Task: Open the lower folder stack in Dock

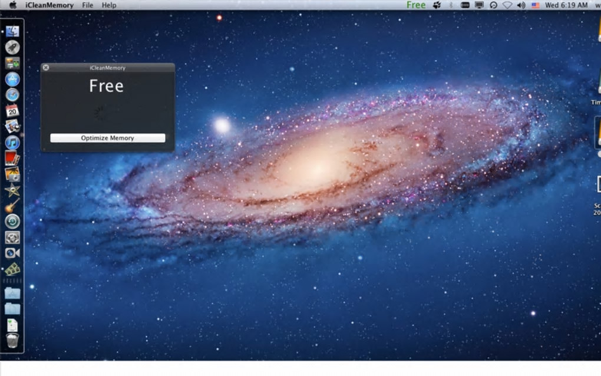Action: [12, 309]
